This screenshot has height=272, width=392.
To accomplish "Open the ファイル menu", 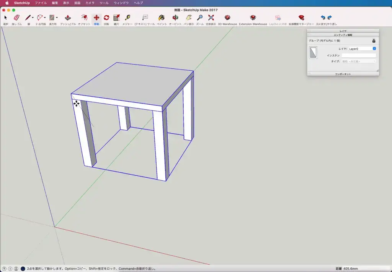I will pos(41,3).
